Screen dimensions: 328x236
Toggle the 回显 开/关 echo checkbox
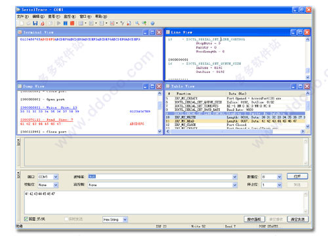26,219
